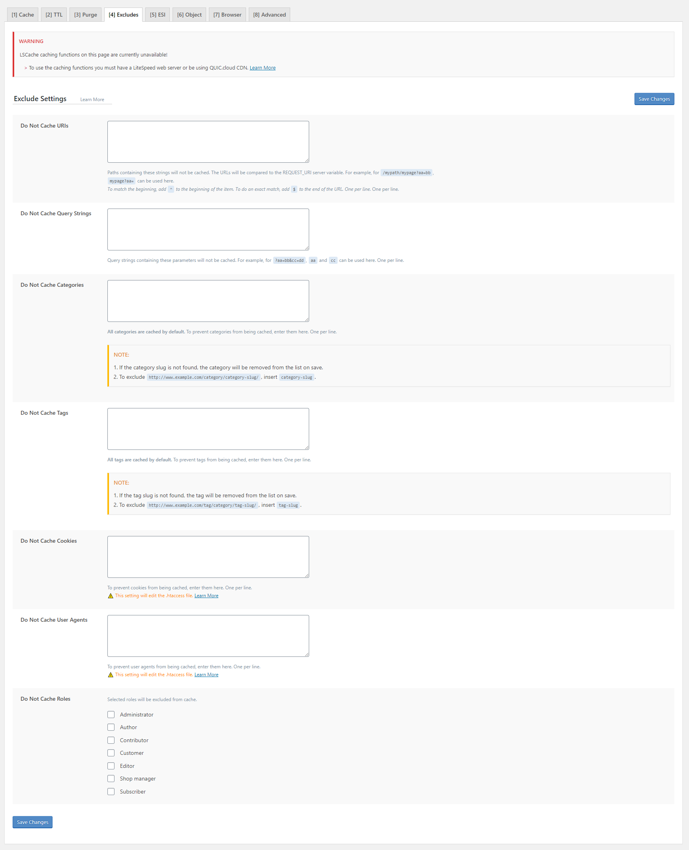
Task: Tick the Author role checkbox
Action: 111,727
